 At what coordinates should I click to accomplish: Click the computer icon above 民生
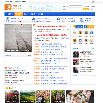click(7, 18)
